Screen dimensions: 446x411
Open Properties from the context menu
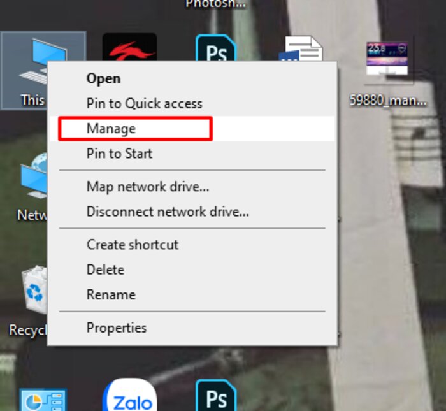(117, 328)
